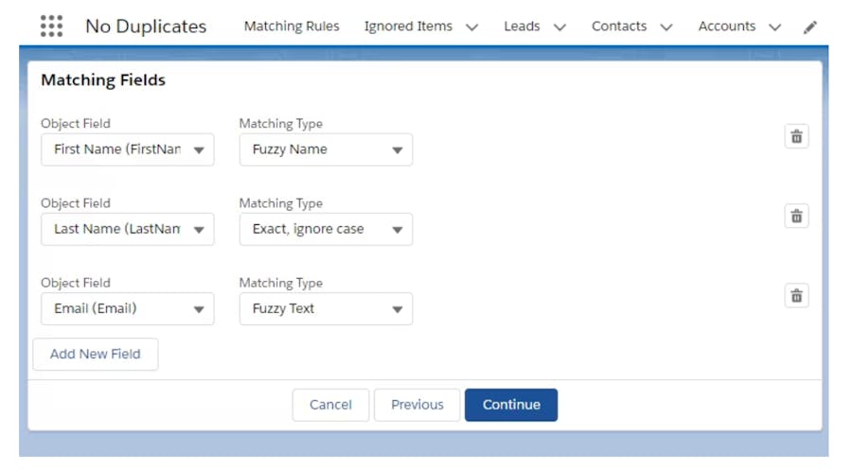
Task: Open the Email object field dropdown
Action: [128, 308]
